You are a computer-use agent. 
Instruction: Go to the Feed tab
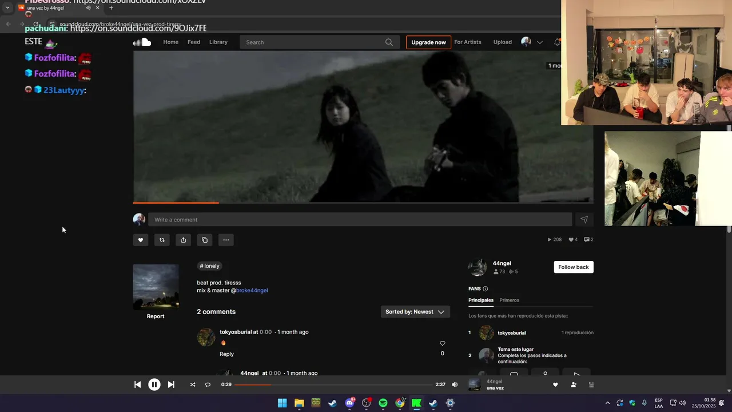pos(194,42)
